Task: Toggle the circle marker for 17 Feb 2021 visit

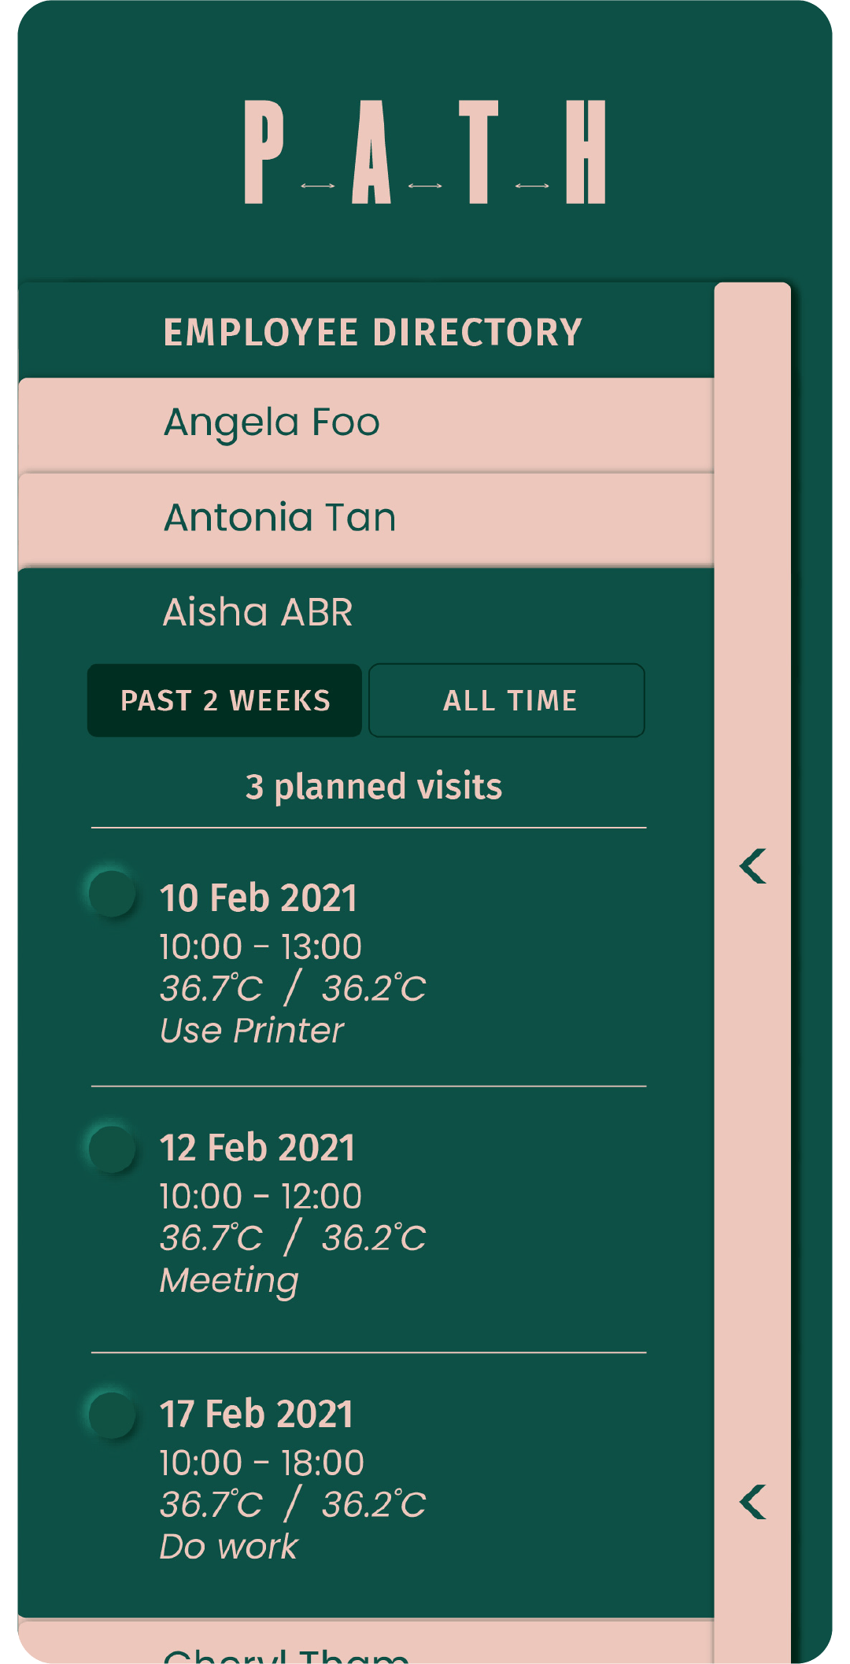Action: coord(112,1415)
